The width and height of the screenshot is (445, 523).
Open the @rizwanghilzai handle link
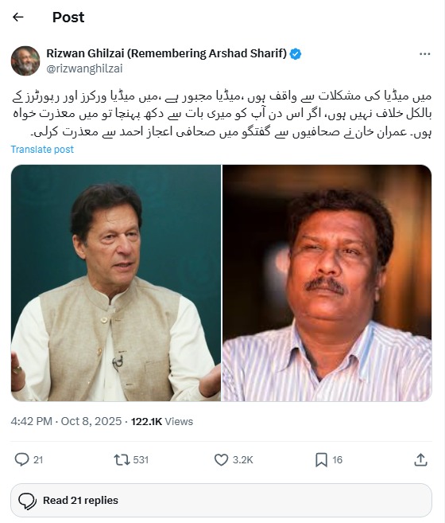pos(84,68)
